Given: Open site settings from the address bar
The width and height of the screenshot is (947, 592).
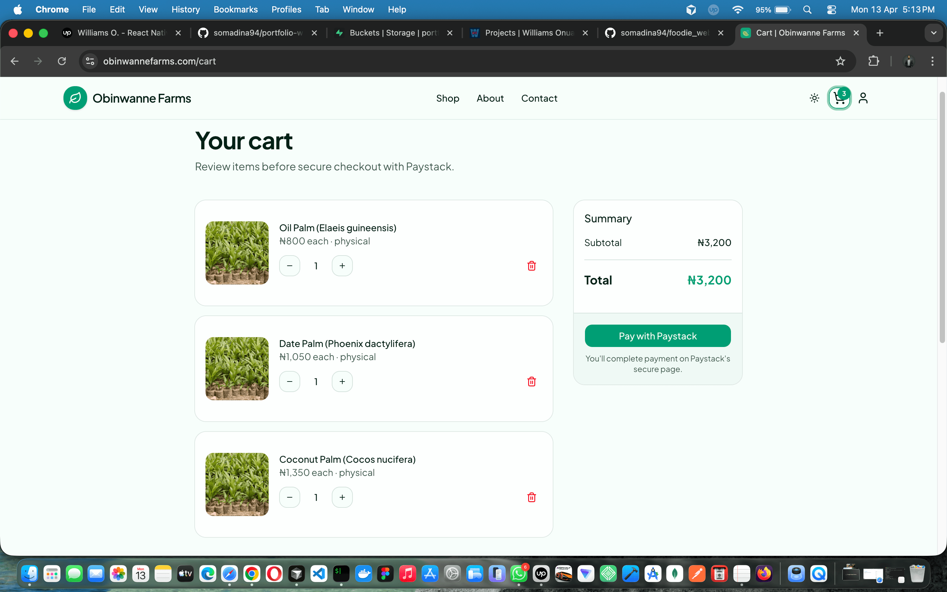Looking at the screenshot, I should point(90,61).
